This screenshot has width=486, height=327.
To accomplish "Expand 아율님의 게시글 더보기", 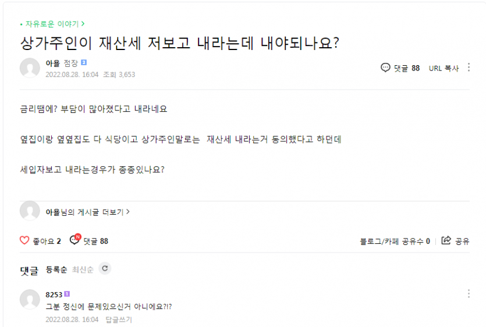I will pyautogui.click(x=87, y=212).
